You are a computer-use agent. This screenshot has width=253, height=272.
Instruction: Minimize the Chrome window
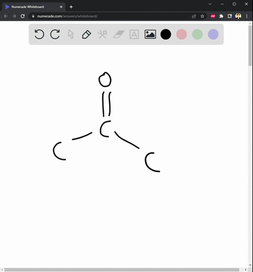(222, 4)
